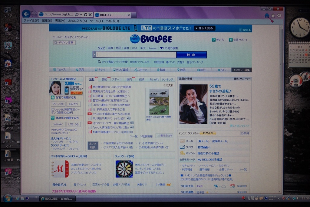Open the スポーツ navigation item
The image size is (310, 207).
tap(141, 70)
